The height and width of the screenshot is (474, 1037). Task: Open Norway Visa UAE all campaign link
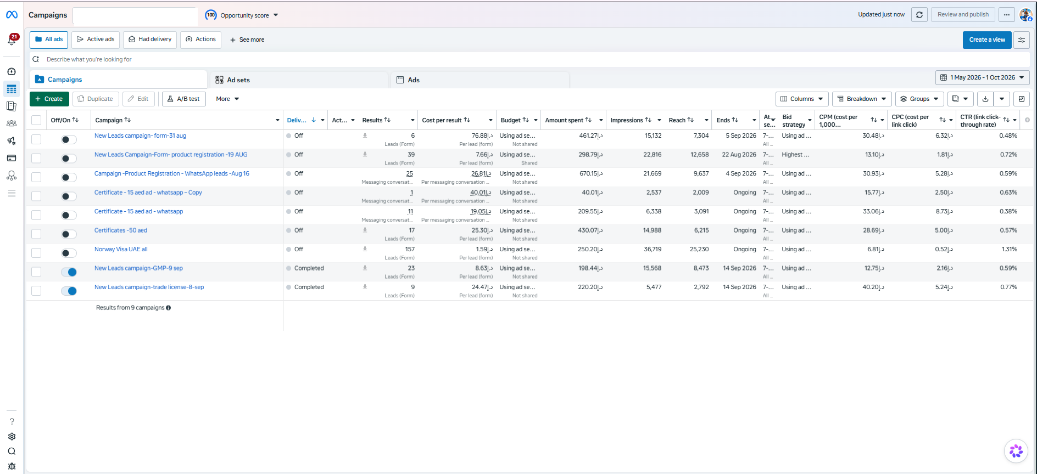(121, 249)
